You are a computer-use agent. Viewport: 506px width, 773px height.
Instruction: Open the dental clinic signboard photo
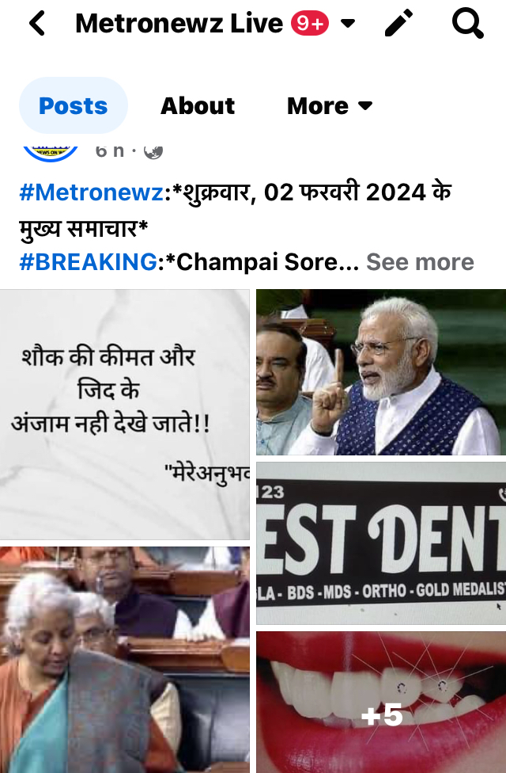[x=381, y=543]
